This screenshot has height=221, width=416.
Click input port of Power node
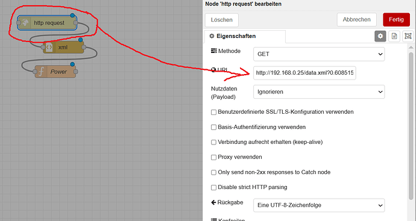click(35, 72)
